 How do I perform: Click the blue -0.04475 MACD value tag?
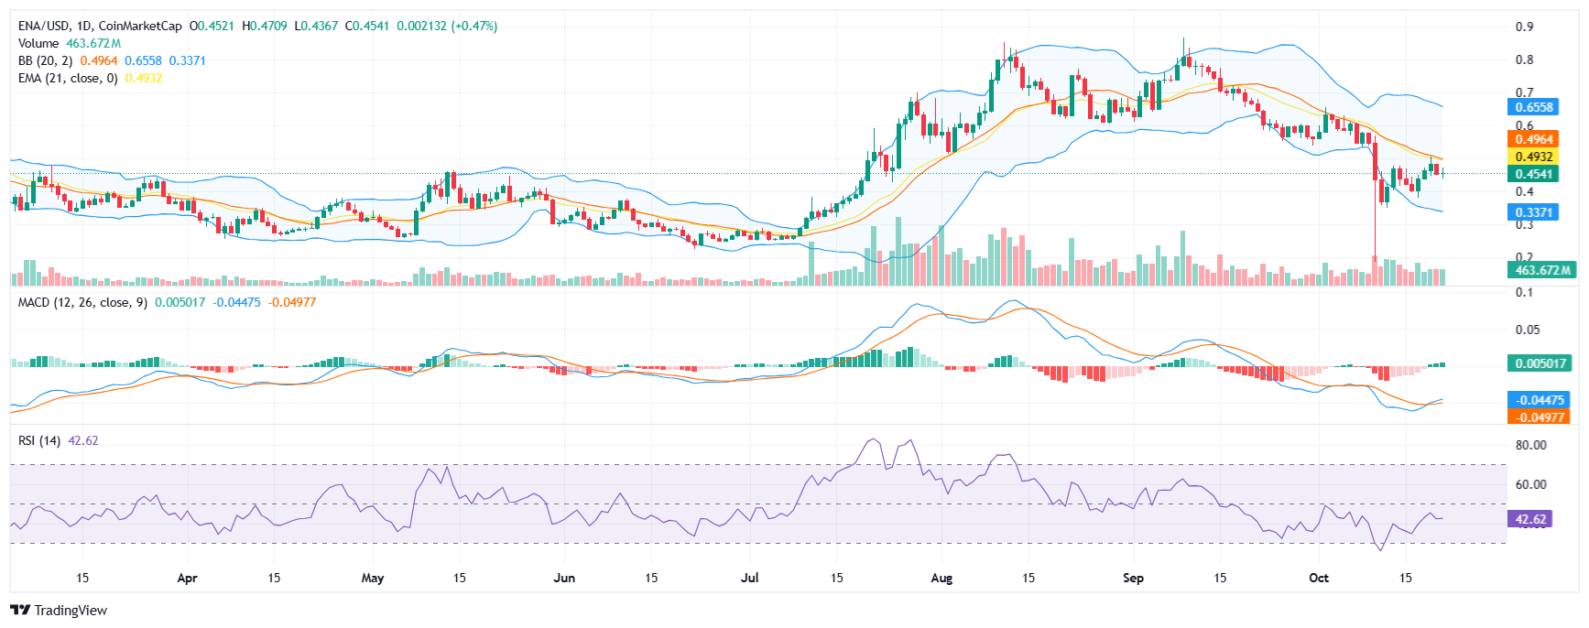tap(1540, 400)
